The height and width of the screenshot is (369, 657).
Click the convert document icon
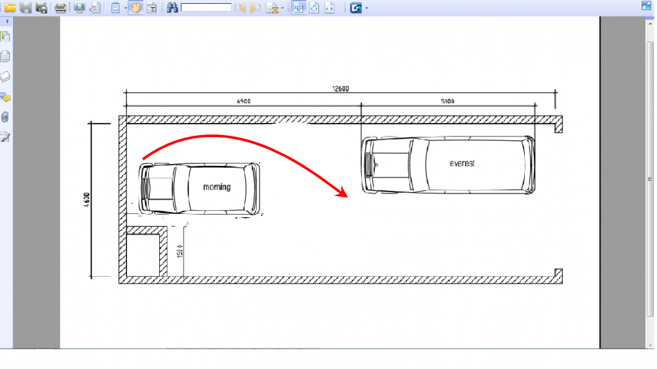coord(96,8)
